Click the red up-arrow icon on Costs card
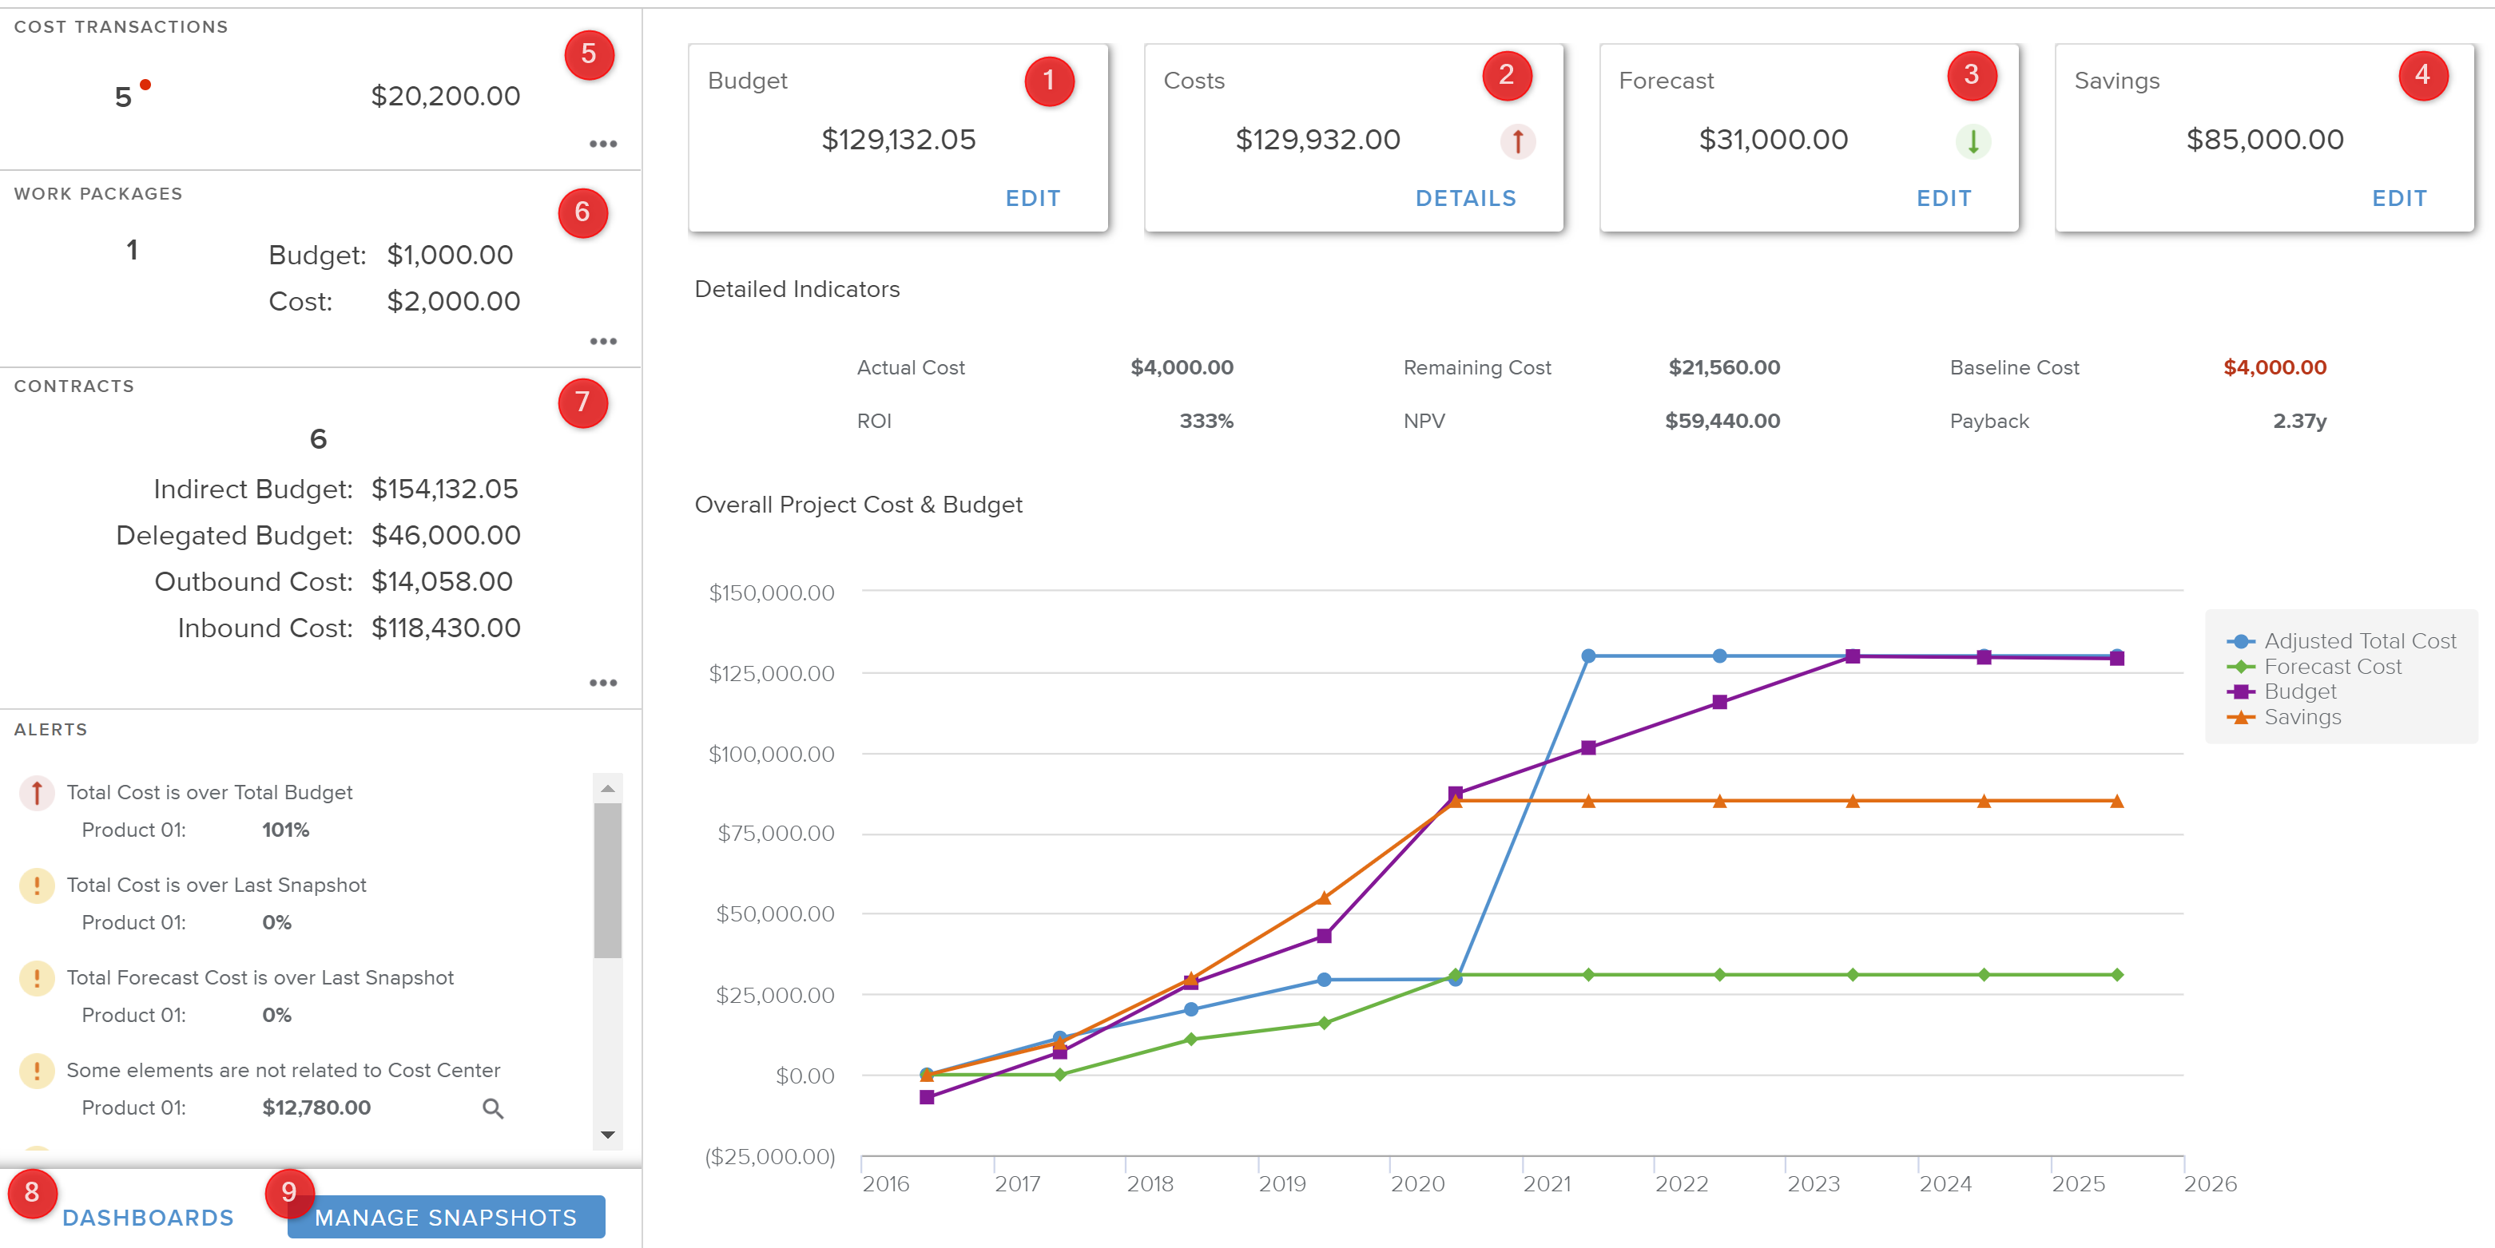 click(1517, 141)
